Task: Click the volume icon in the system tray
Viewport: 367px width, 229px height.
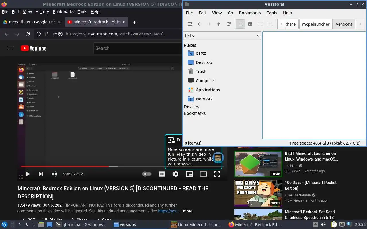Action: (323, 224)
